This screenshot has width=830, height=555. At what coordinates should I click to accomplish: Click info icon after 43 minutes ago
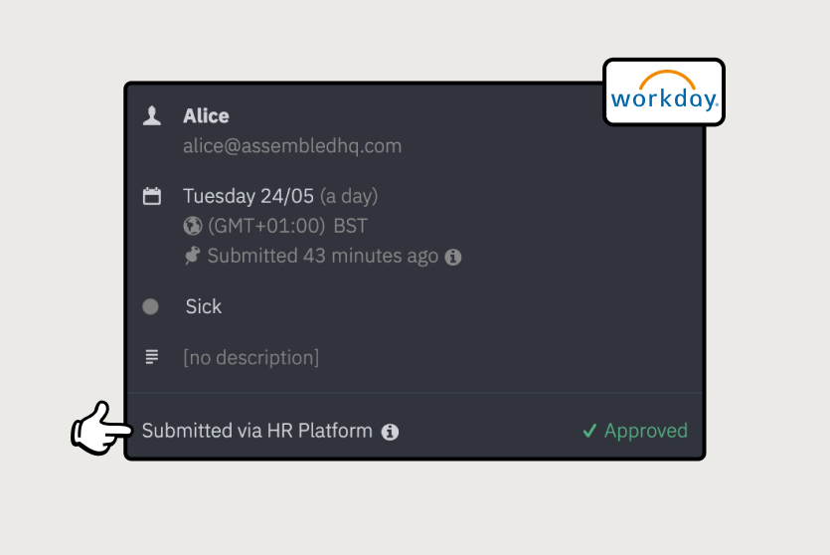[x=453, y=257]
